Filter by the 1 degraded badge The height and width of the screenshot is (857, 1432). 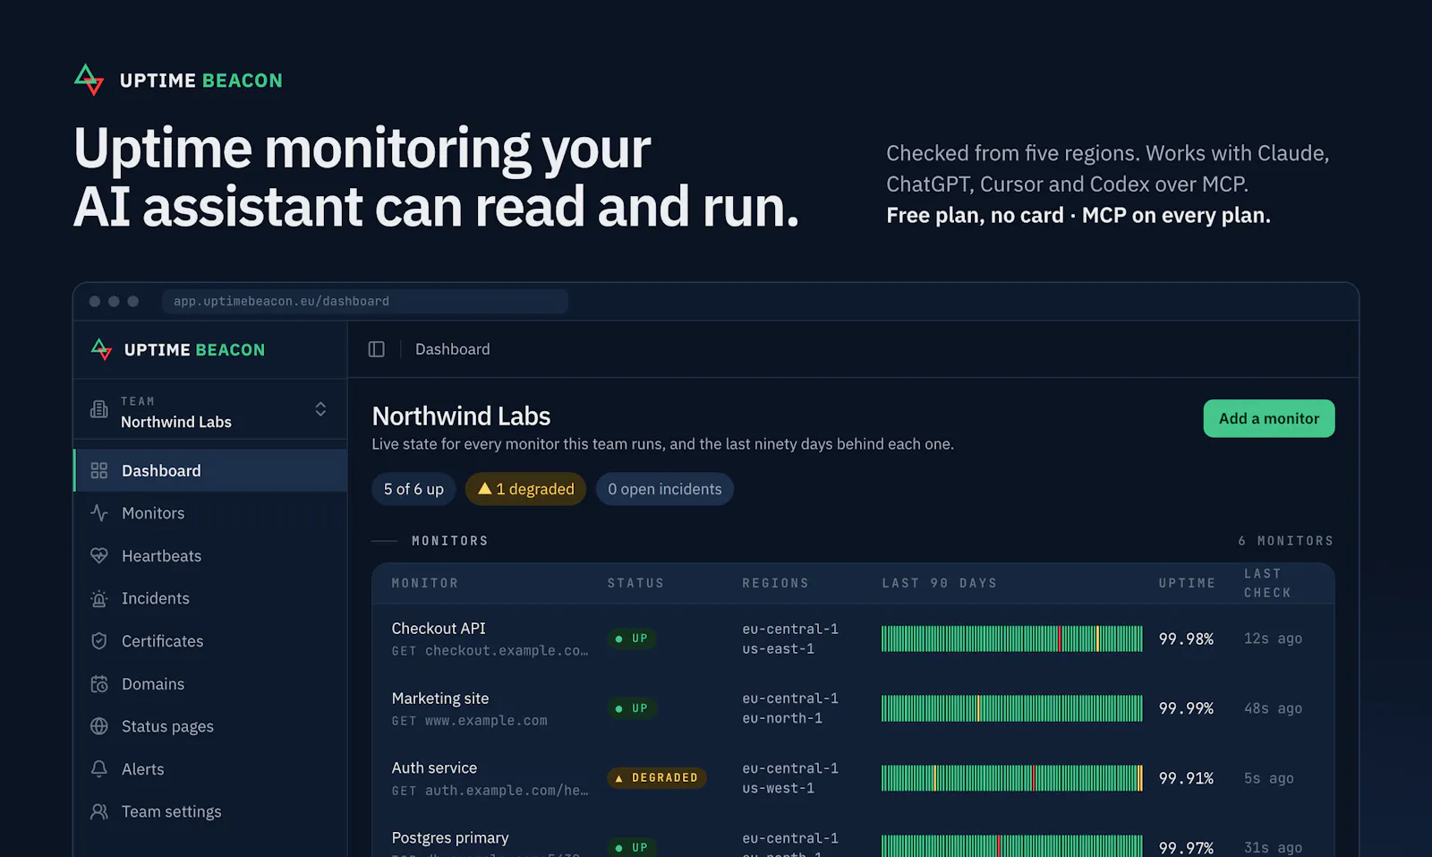[525, 489]
